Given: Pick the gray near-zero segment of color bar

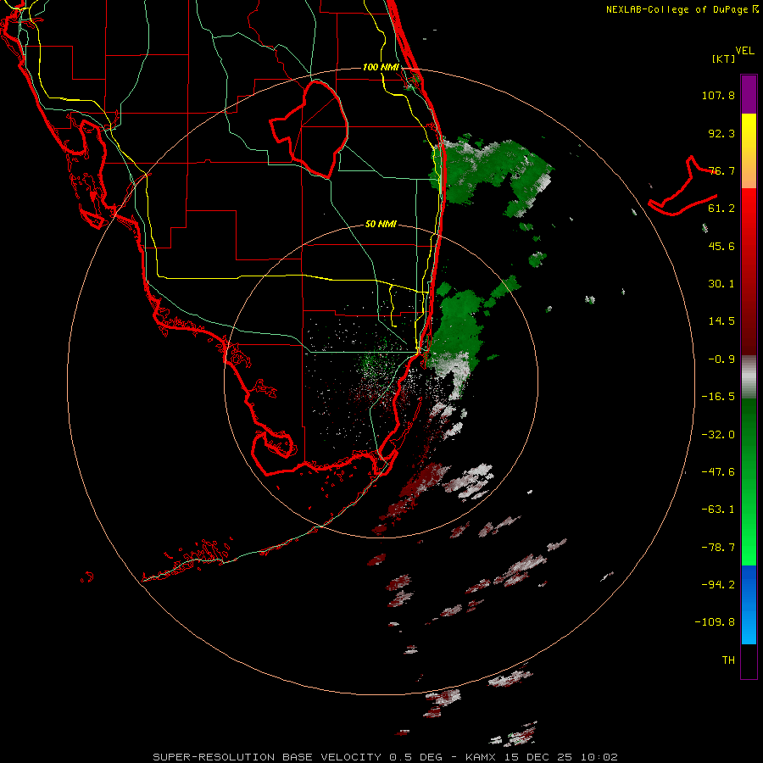Looking at the screenshot, I should (x=749, y=377).
